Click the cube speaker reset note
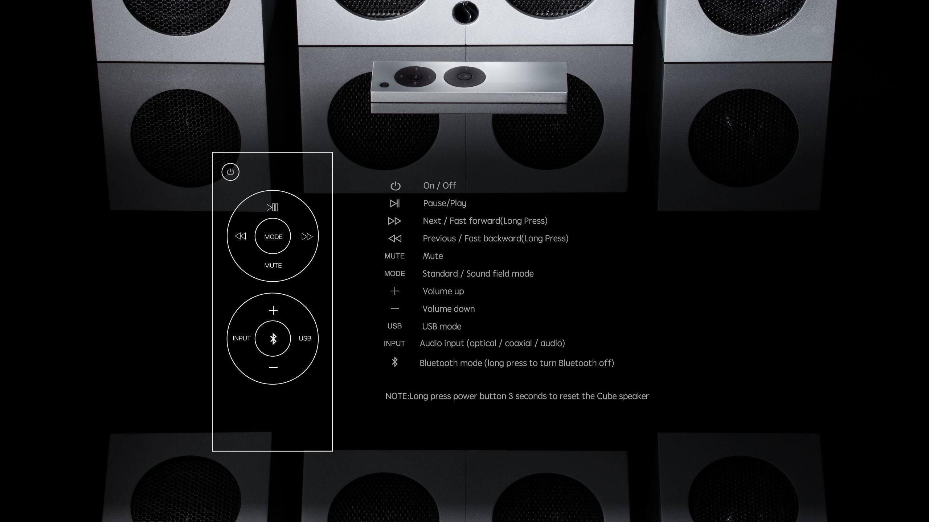 click(x=516, y=397)
